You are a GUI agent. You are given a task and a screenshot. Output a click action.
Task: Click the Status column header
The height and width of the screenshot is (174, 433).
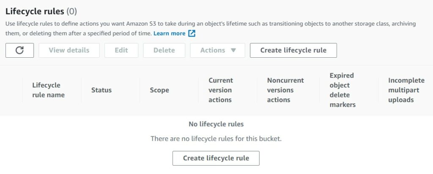pyautogui.click(x=101, y=90)
